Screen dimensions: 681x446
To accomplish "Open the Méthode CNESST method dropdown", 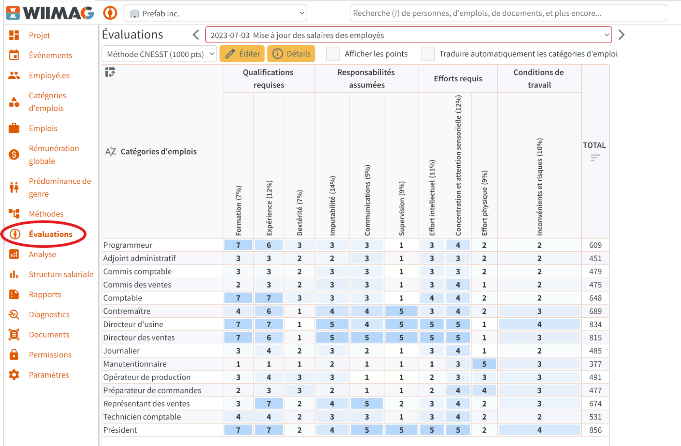I will click(x=159, y=54).
